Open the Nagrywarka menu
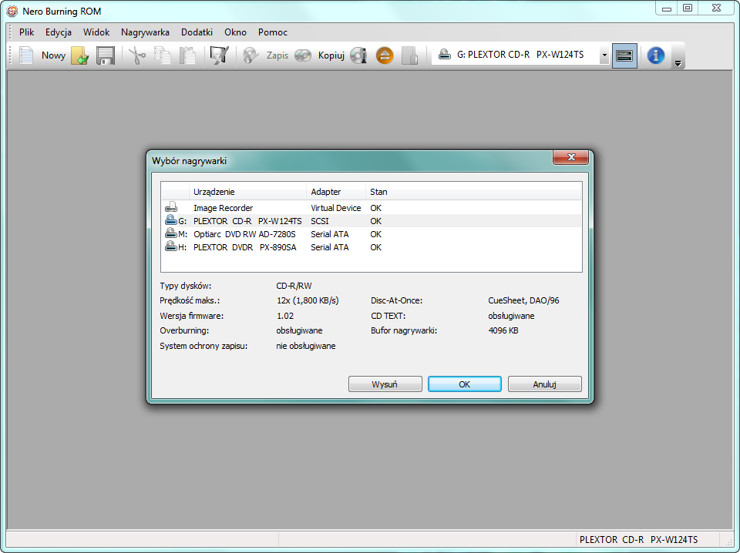 coord(145,32)
